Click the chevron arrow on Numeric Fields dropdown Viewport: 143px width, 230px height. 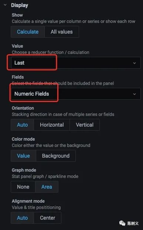135,94
